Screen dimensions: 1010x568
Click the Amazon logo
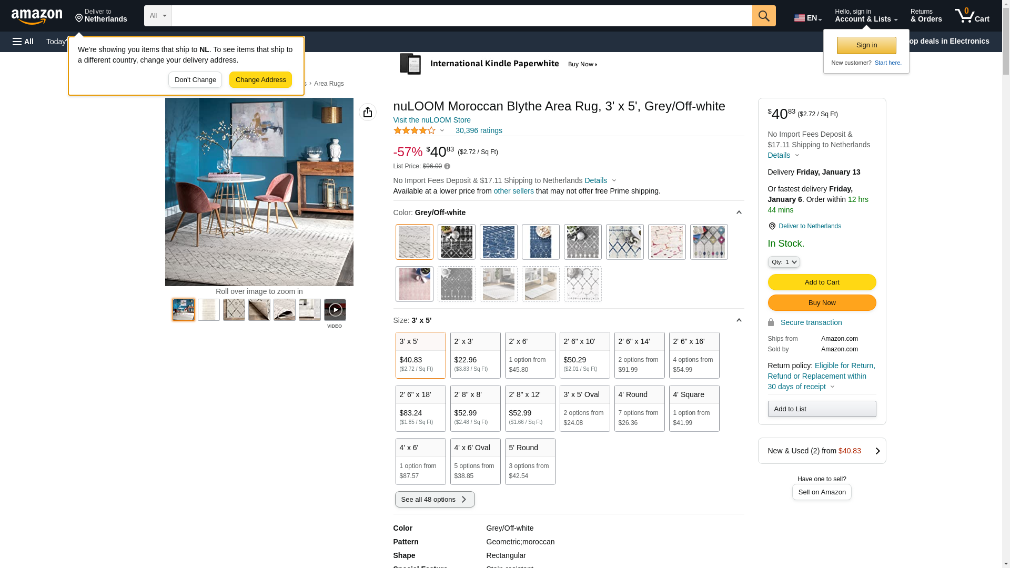[37, 17]
